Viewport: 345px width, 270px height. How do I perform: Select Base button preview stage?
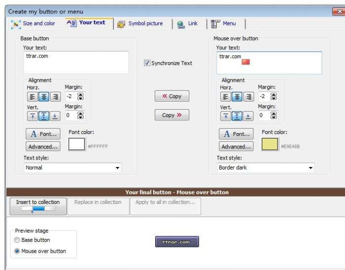[17, 240]
